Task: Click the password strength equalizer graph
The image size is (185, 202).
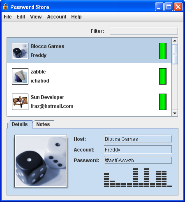Action: coord(138,178)
